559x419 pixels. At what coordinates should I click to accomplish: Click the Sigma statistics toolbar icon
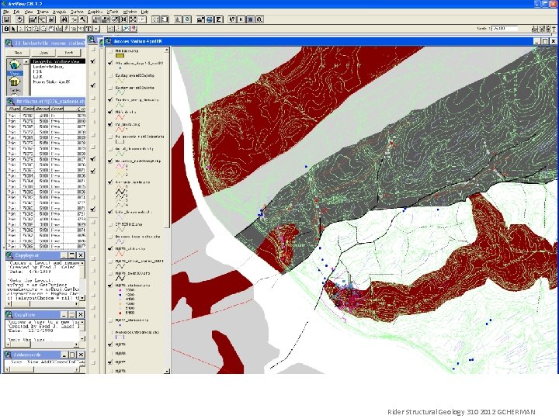click(x=218, y=19)
